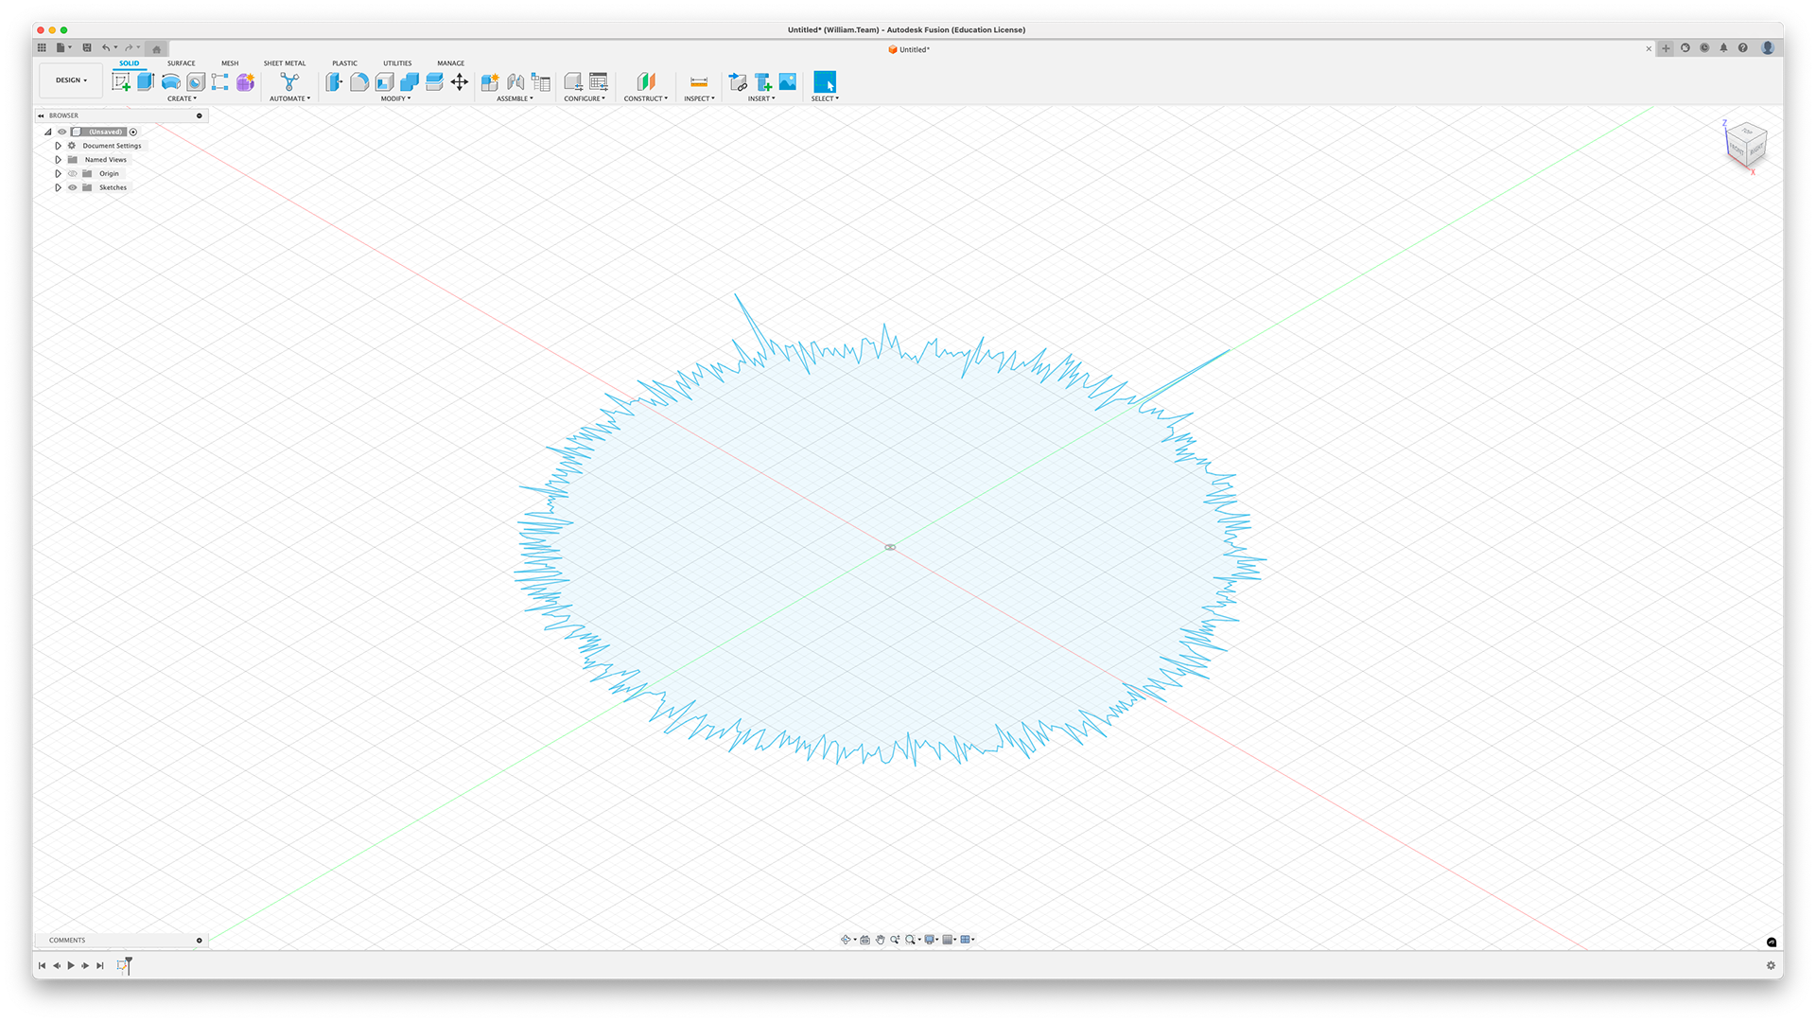Open the Automate fork-shaped tool
Image resolution: width=1816 pixels, height=1022 pixels.
pos(289,82)
